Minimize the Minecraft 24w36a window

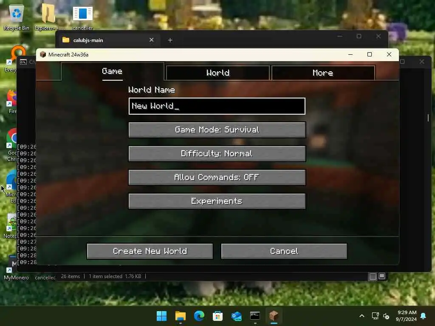[350, 55]
